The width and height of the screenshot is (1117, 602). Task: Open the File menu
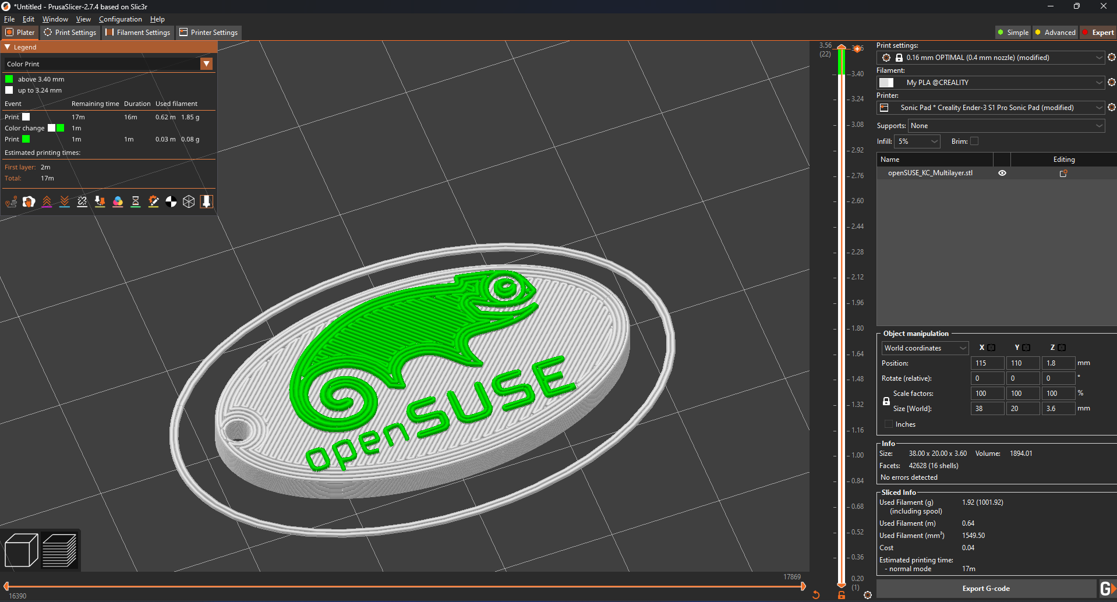(9, 19)
